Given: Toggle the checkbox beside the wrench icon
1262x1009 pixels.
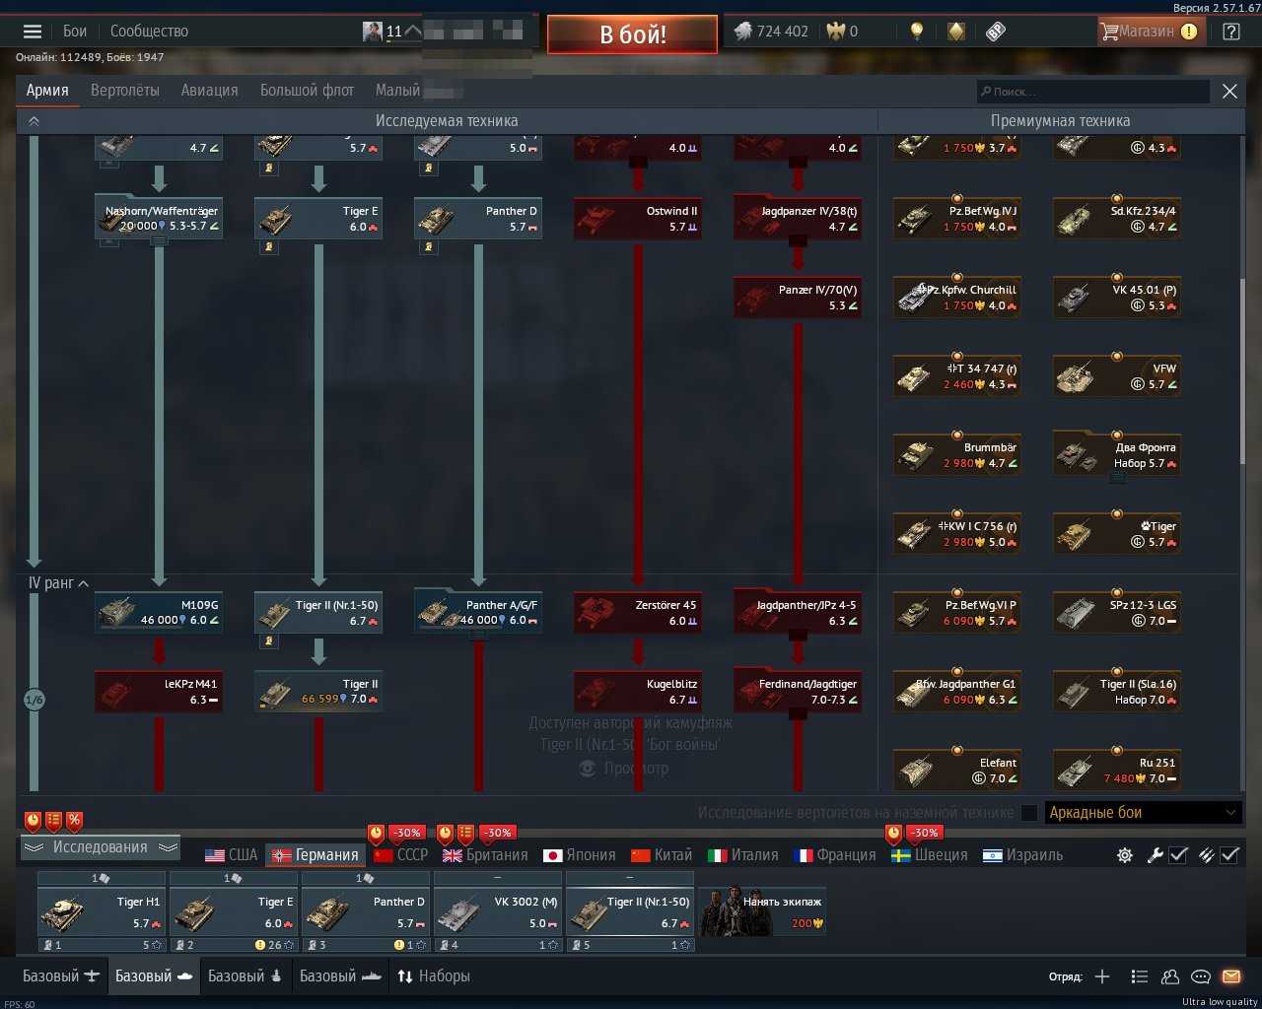Looking at the screenshot, I should (1178, 855).
